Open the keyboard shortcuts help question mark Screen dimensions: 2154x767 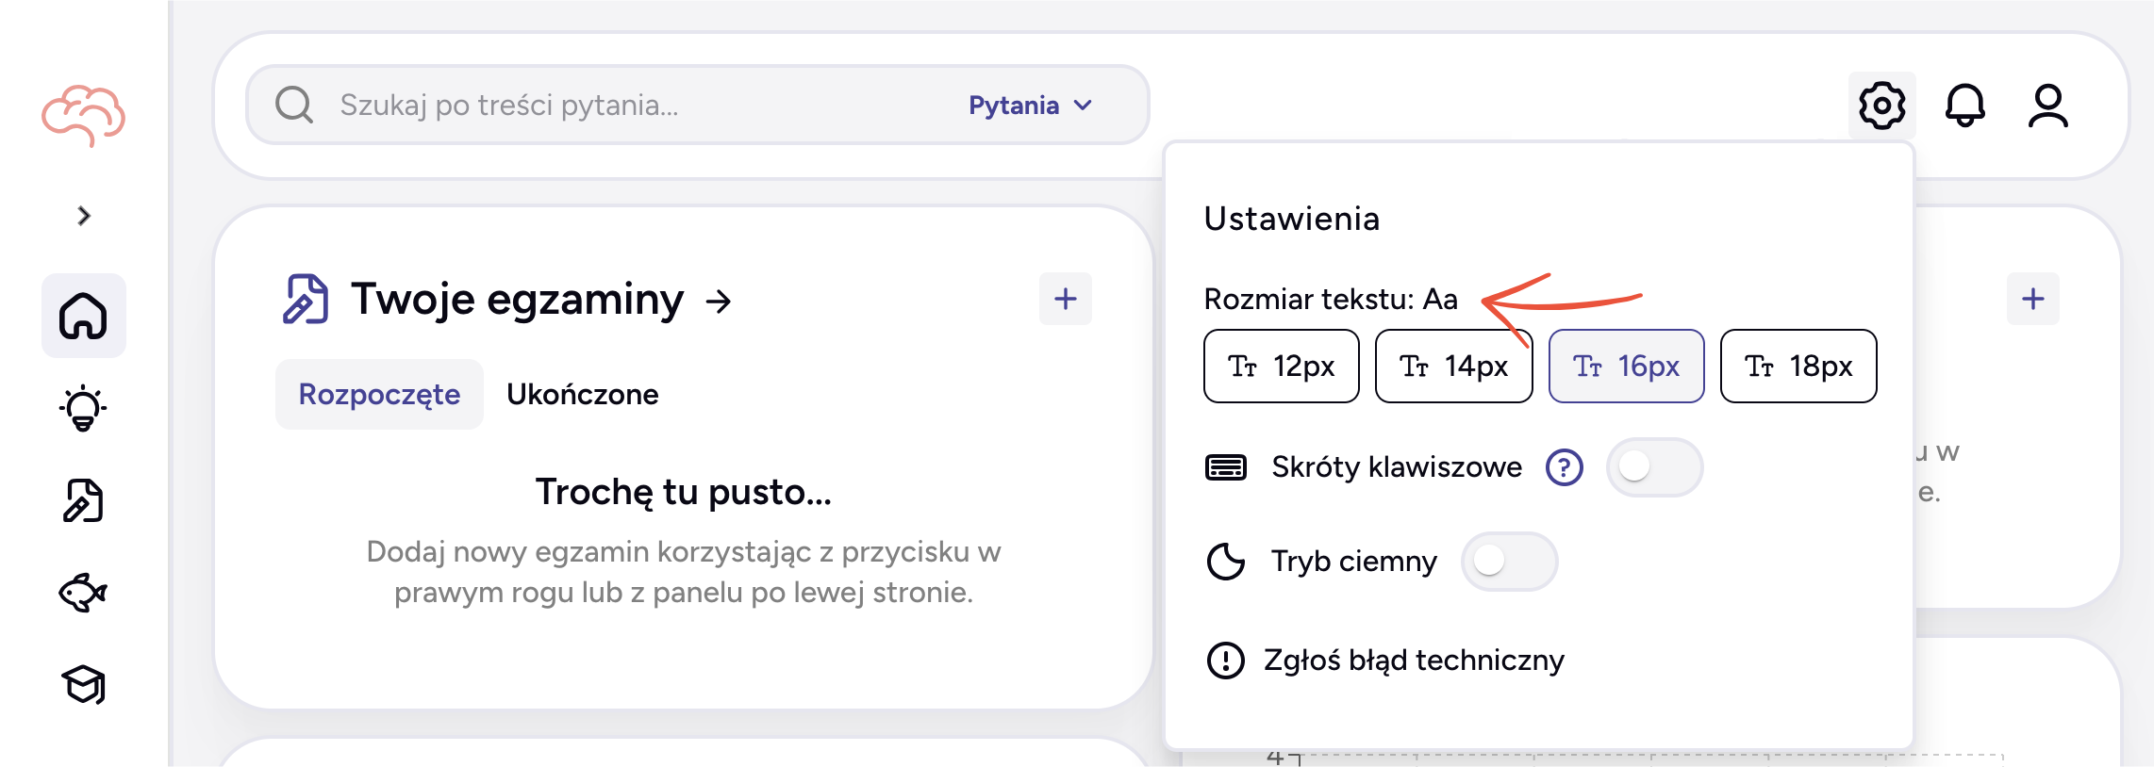point(1565,466)
